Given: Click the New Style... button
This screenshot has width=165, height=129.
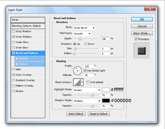Looking at the screenshot, I should click(142, 33).
